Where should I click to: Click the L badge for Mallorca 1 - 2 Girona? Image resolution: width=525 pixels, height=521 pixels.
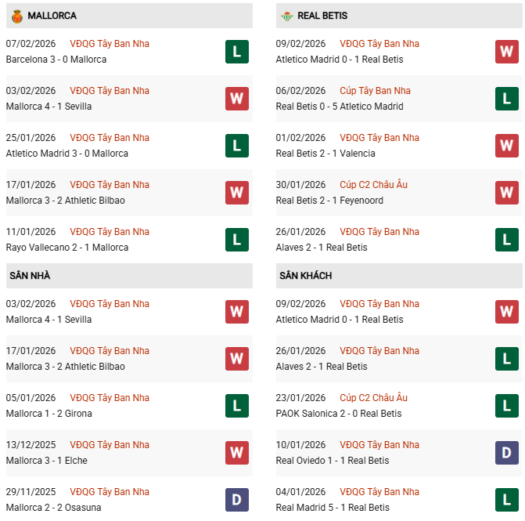click(237, 406)
